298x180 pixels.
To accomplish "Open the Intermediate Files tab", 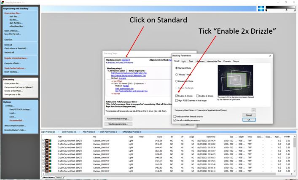I will [x=214, y=61].
